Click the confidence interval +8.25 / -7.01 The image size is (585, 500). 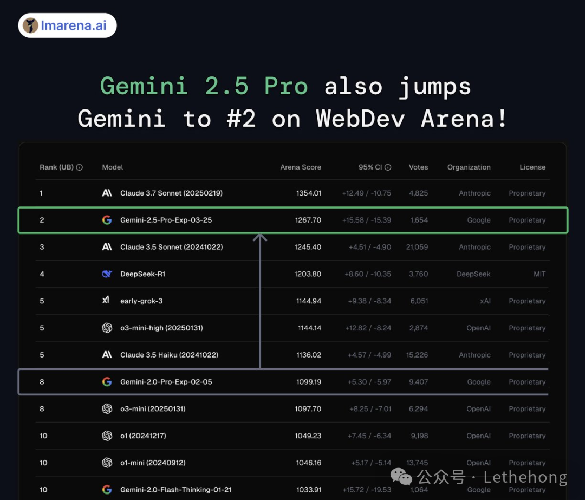point(370,409)
